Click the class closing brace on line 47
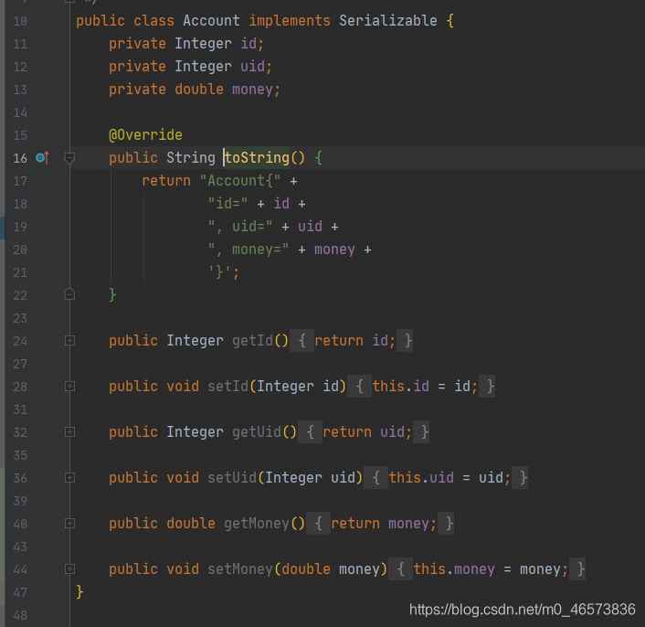The width and height of the screenshot is (645, 627). [x=79, y=591]
